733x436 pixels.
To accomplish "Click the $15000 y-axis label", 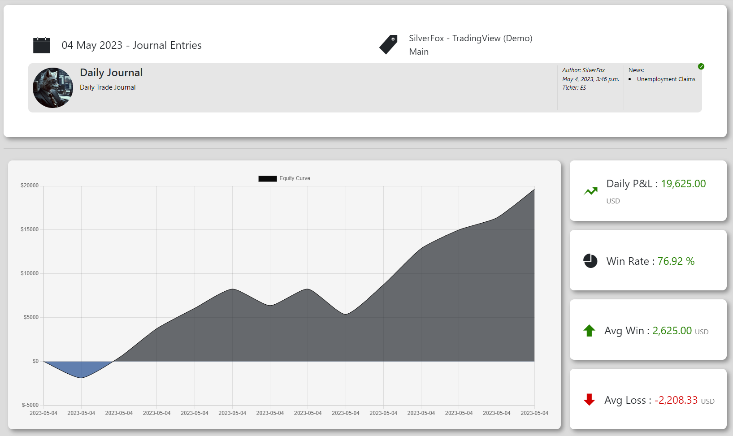I will [x=30, y=229].
